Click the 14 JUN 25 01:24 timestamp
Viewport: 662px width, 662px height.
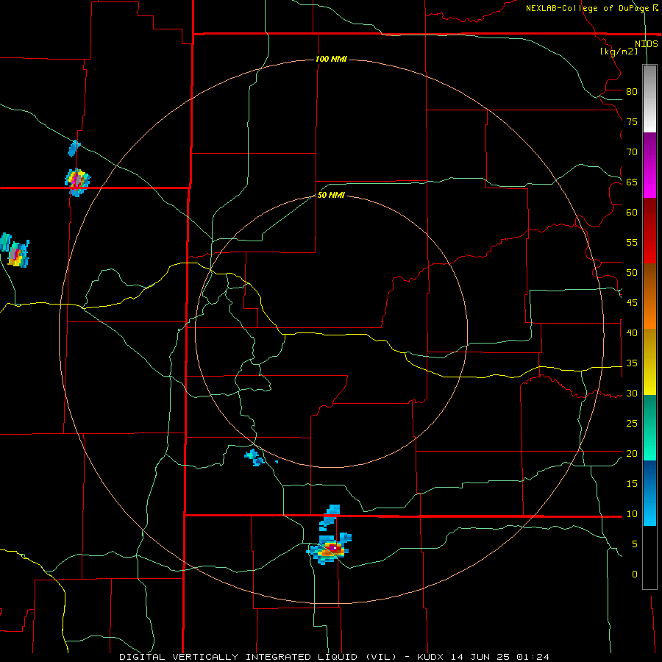click(500, 657)
